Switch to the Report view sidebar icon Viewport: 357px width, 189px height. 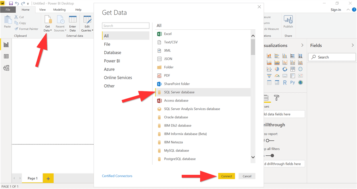6,45
